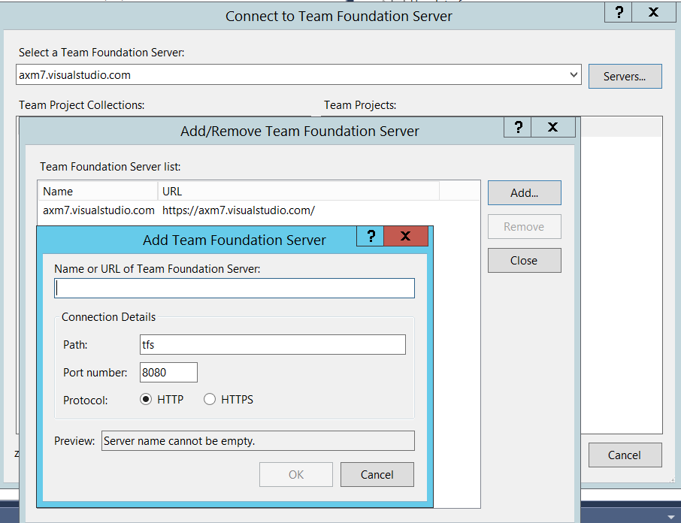Cancel the Add Team Foundation Server dialog

tap(377, 474)
